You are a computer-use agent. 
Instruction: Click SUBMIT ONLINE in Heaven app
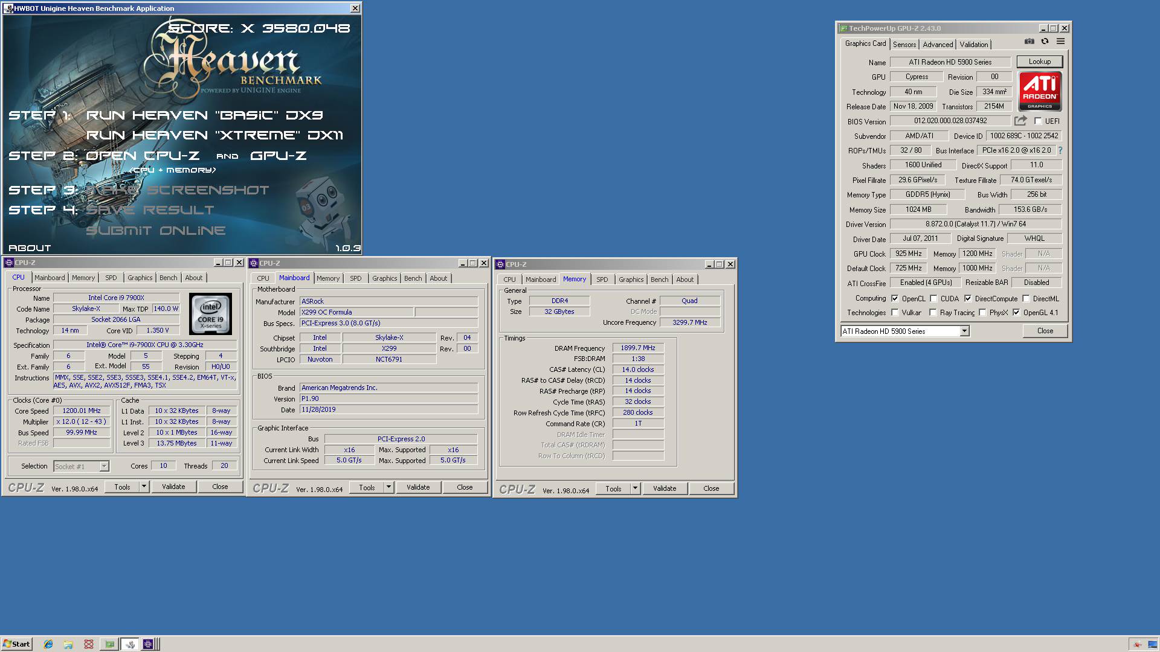(x=156, y=231)
